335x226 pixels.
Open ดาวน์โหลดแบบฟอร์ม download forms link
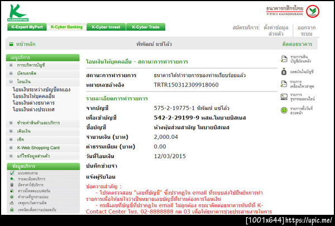tap(34, 191)
